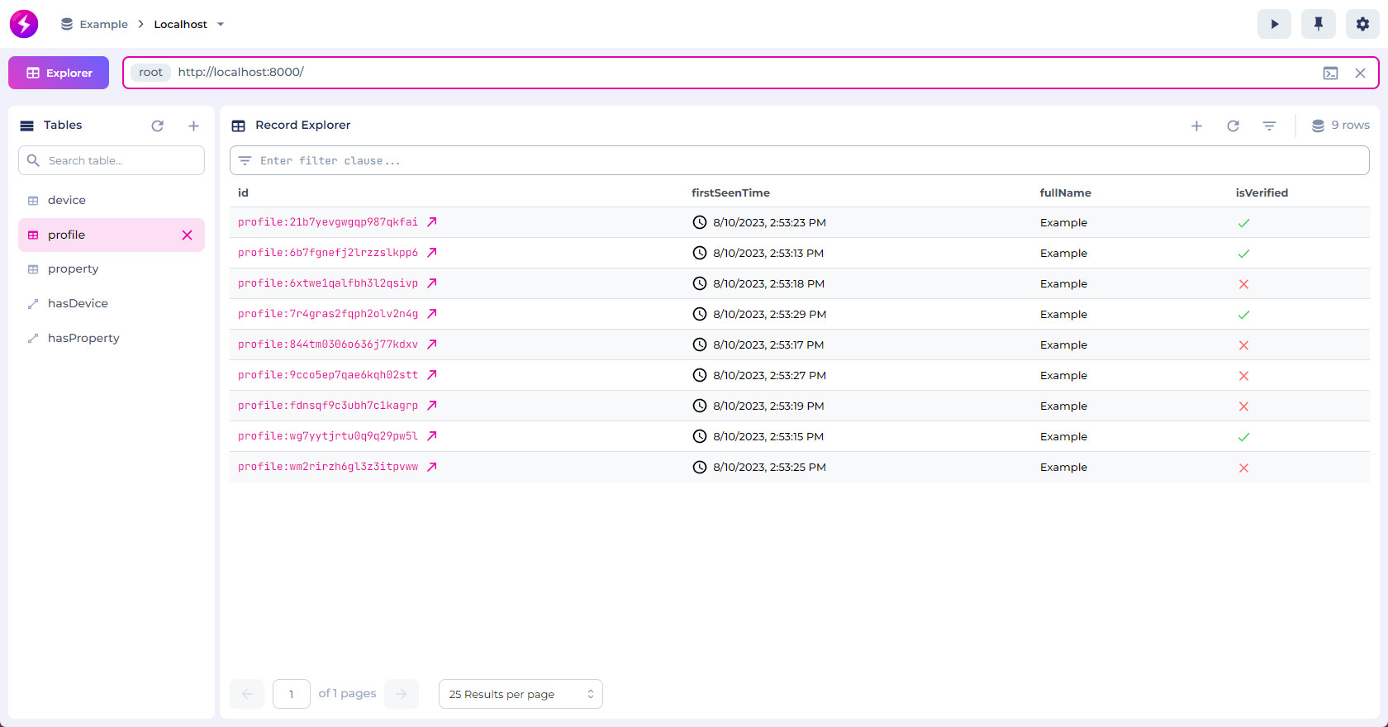The width and height of the screenshot is (1388, 727).
Task: Open arrow link for profile:7r4gras2fqph2olv2n4g
Action: (x=431, y=314)
